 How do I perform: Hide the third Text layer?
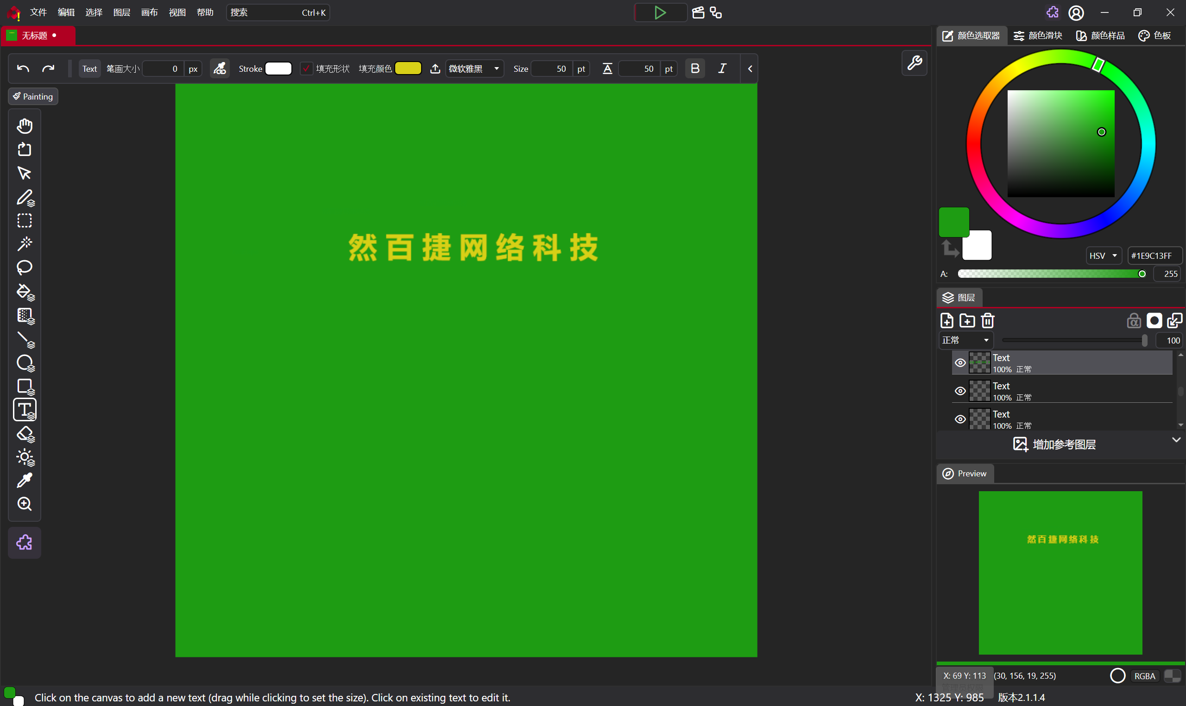point(960,419)
